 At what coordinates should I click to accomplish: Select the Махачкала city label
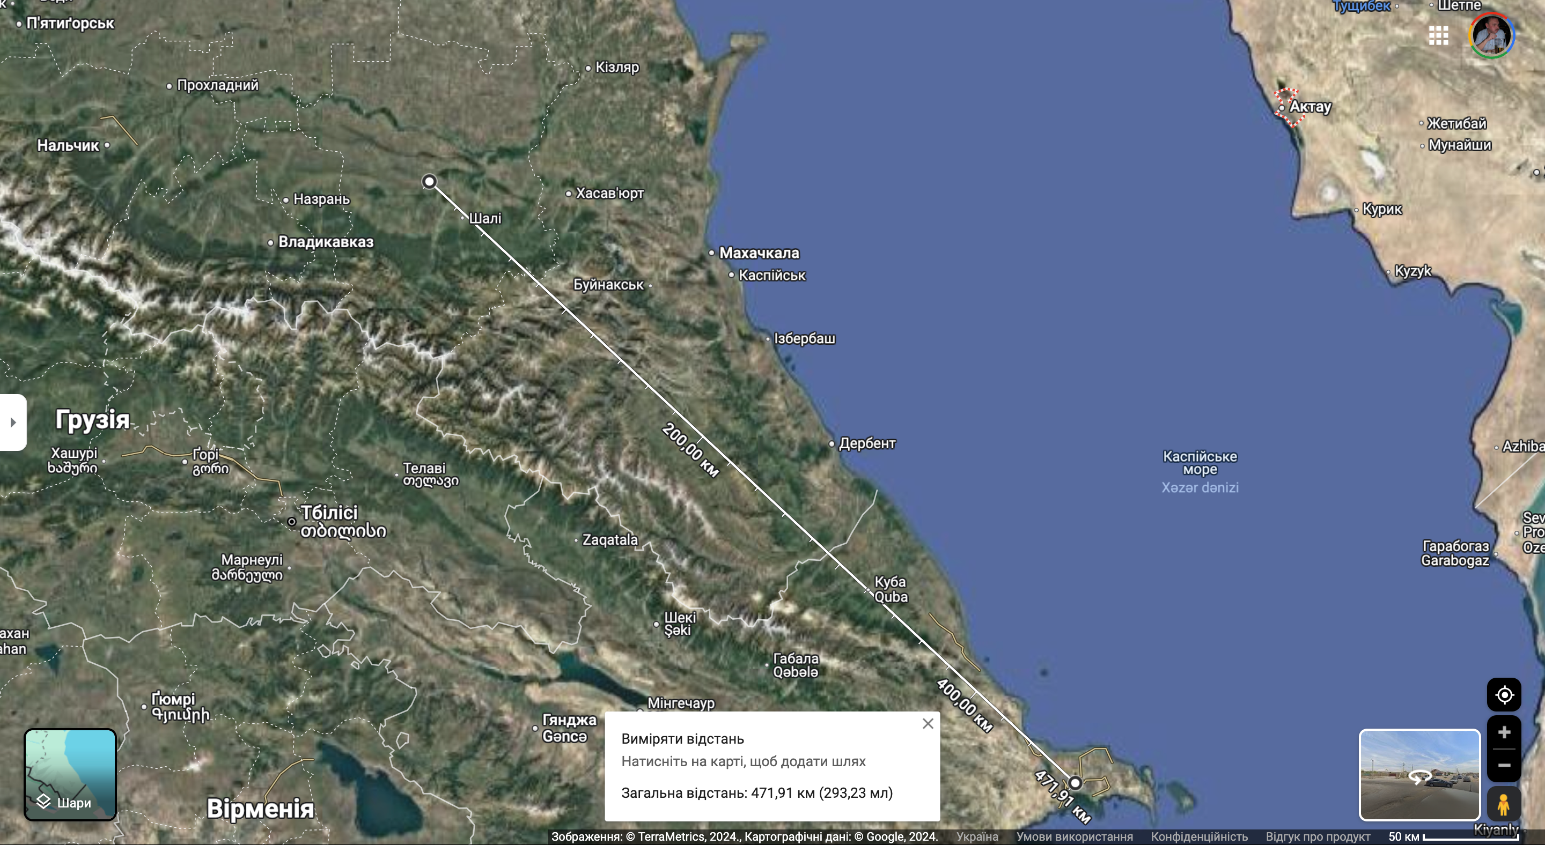(x=759, y=253)
